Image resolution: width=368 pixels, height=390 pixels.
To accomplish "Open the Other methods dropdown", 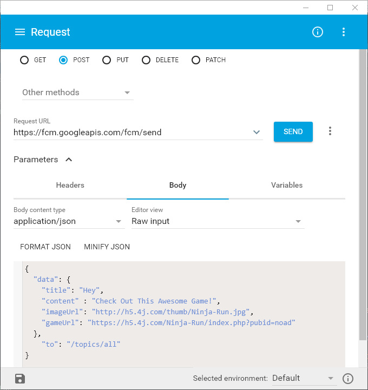I will (77, 92).
